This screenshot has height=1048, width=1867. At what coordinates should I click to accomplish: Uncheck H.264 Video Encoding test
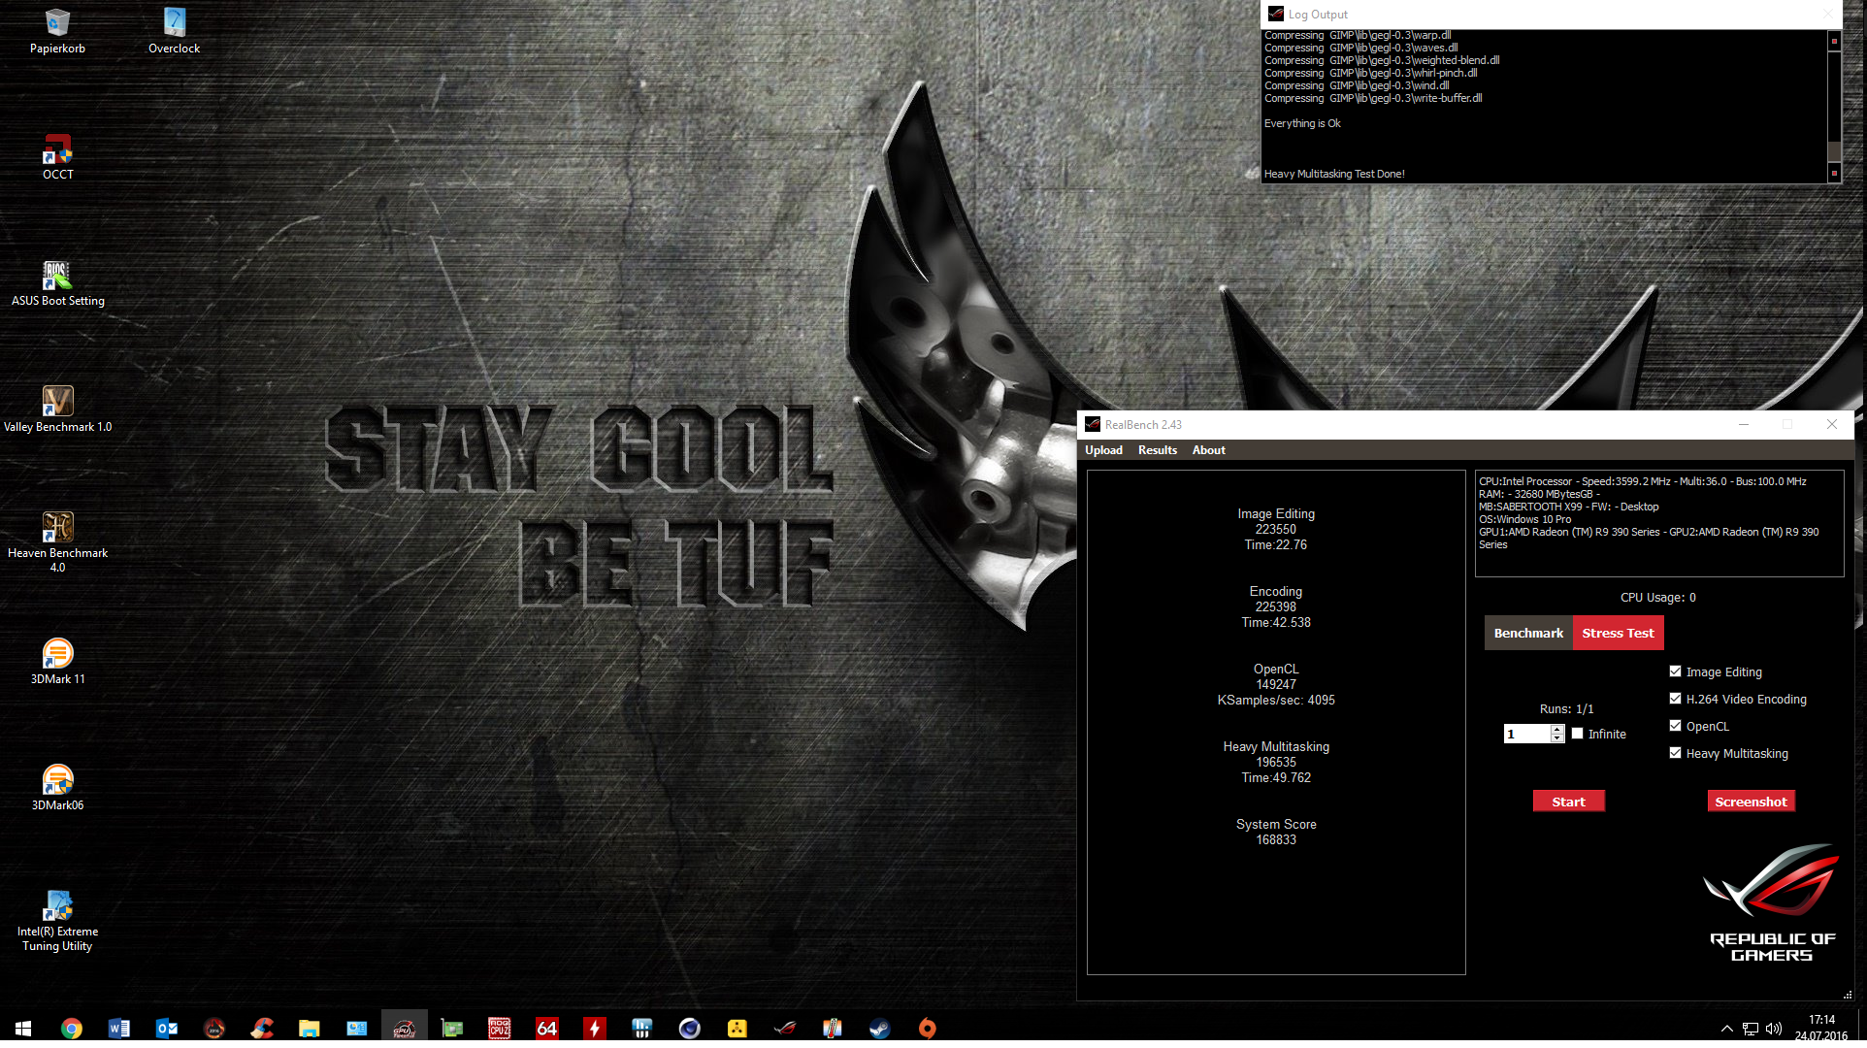[1675, 698]
